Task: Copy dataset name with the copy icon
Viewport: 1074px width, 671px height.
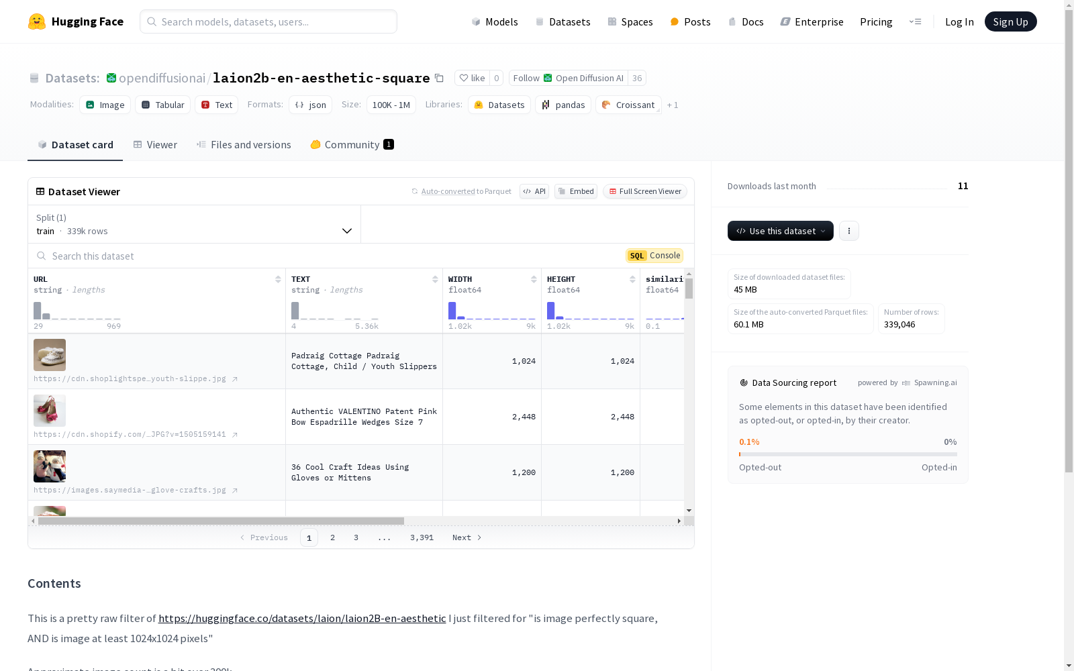Action: pyautogui.click(x=439, y=78)
